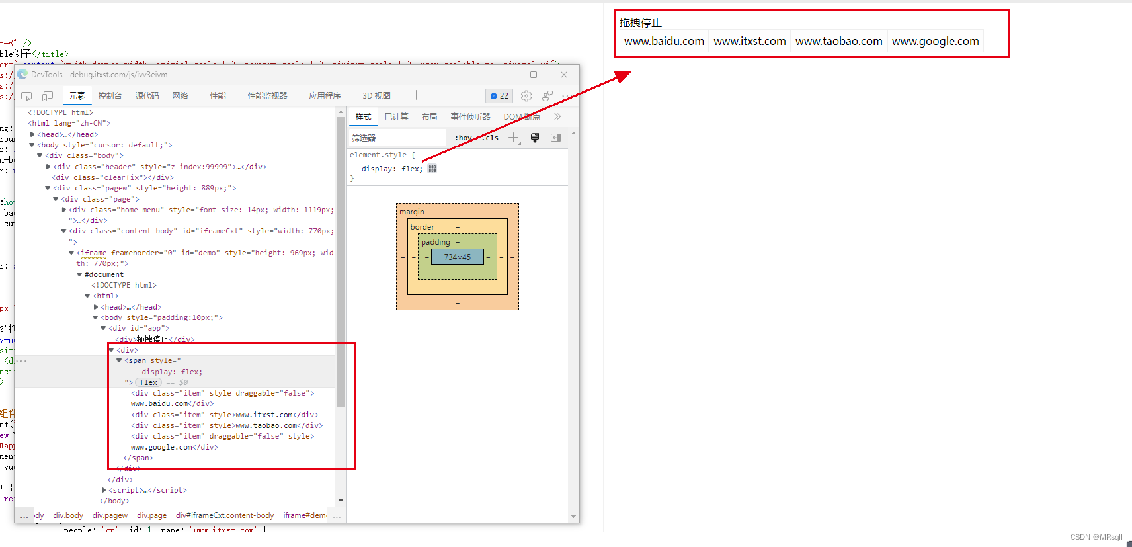Select the 布局 pane tab

(429, 117)
